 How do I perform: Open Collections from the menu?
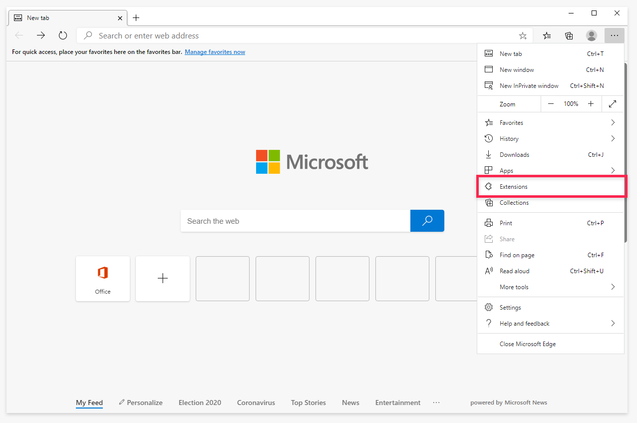pos(551,203)
